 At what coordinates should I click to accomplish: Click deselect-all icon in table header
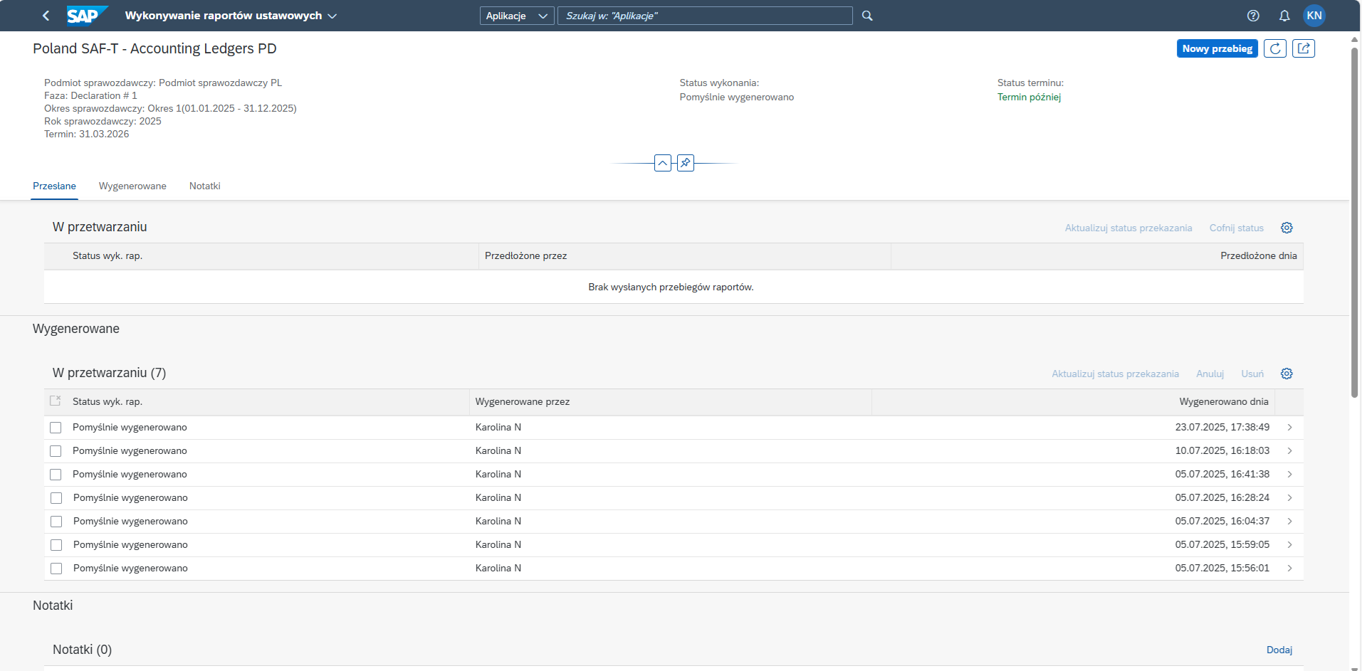pyautogui.click(x=56, y=401)
